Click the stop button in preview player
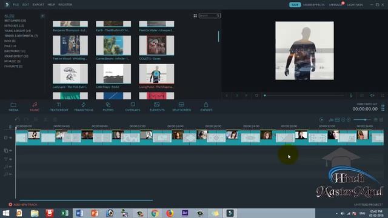Viewport: 388px width, 218px height. pos(256,96)
